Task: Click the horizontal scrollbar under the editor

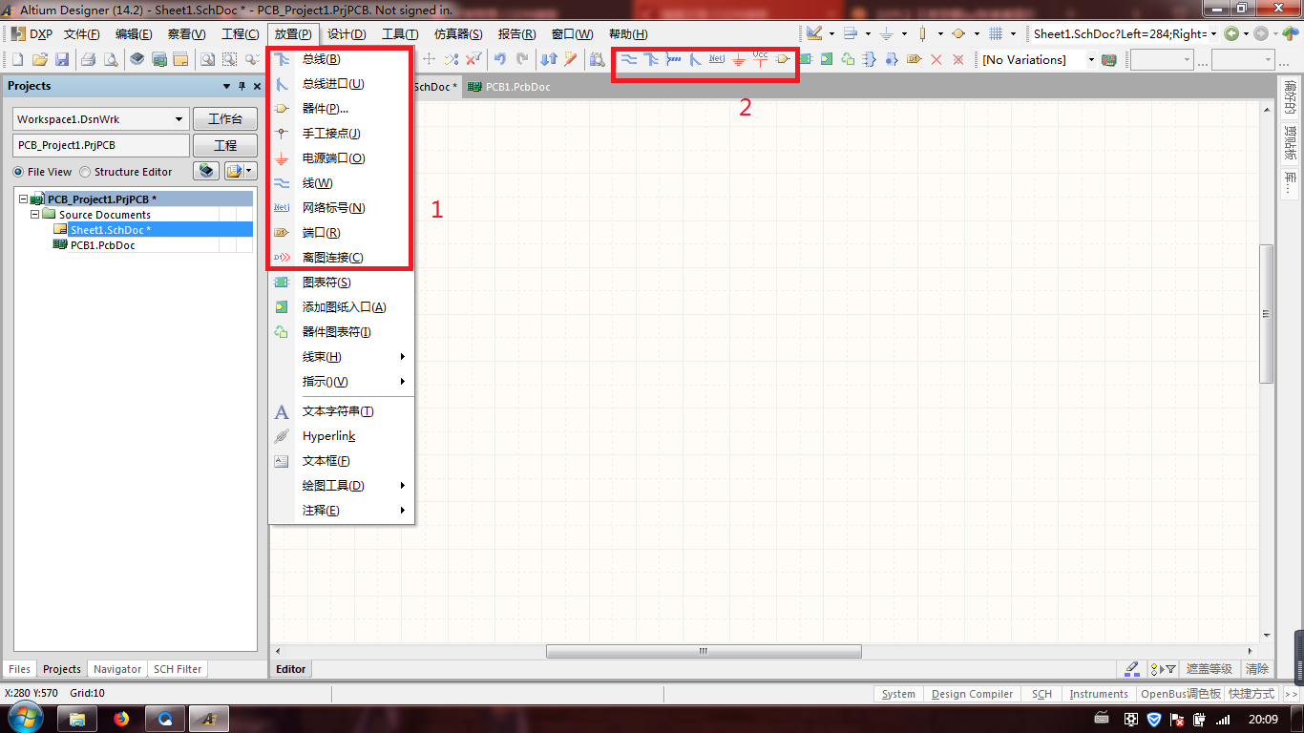Action: point(704,652)
